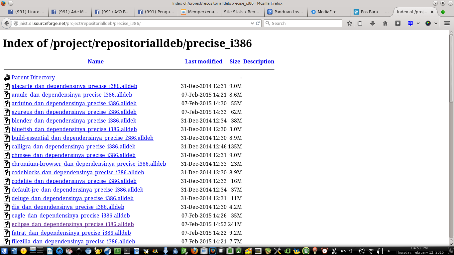
Task: Open the bookmarks list icon
Action: (360, 23)
